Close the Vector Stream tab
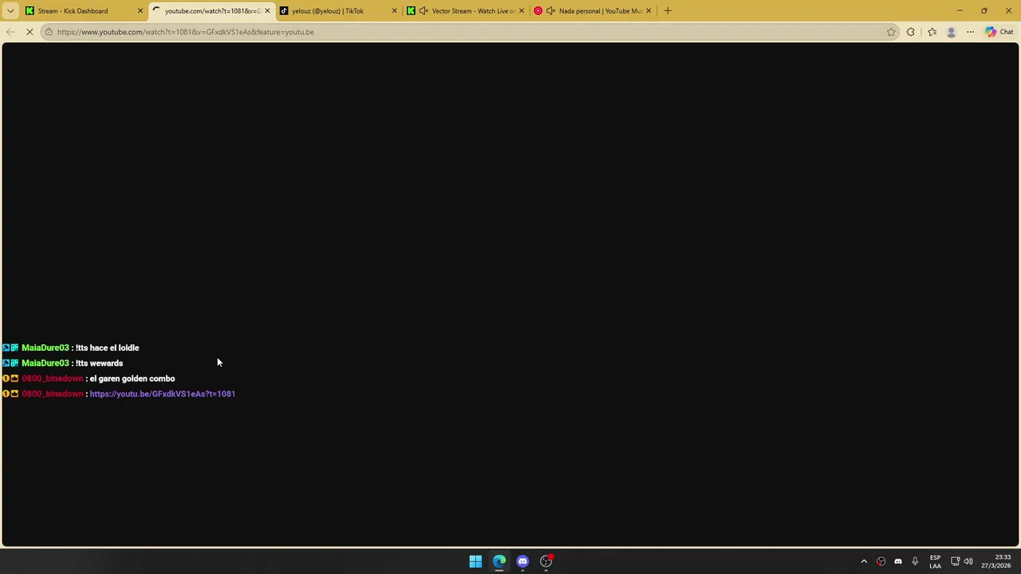 tap(522, 10)
